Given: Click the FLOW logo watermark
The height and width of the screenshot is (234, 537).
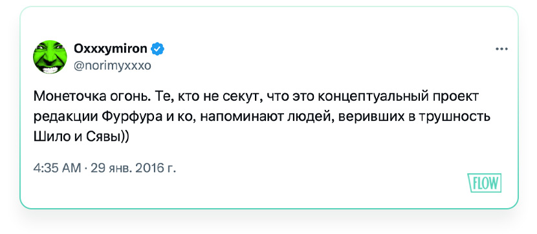Looking at the screenshot, I should tap(484, 183).
